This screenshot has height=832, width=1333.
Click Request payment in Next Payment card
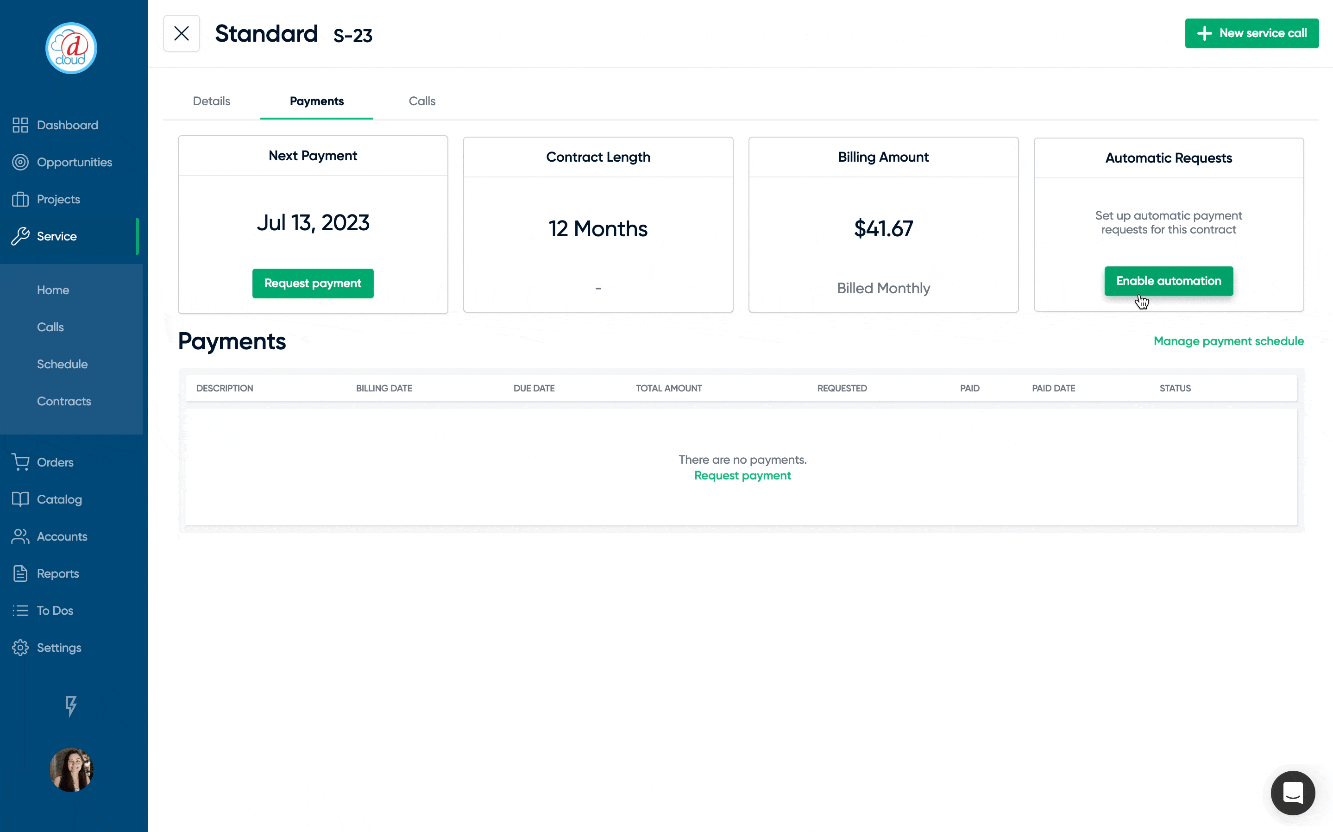click(x=313, y=284)
